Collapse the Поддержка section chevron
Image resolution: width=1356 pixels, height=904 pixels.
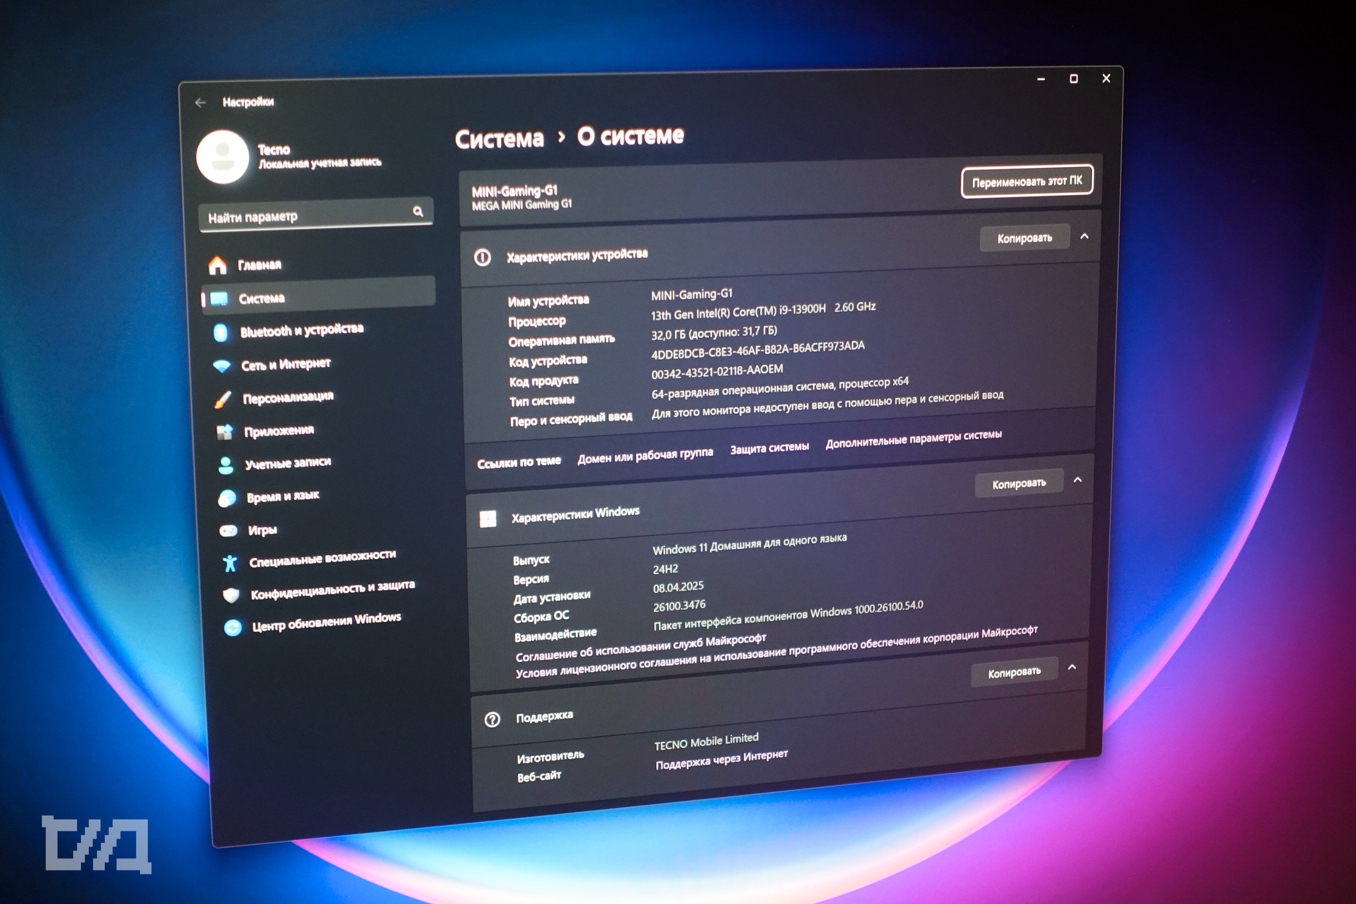click(1072, 667)
